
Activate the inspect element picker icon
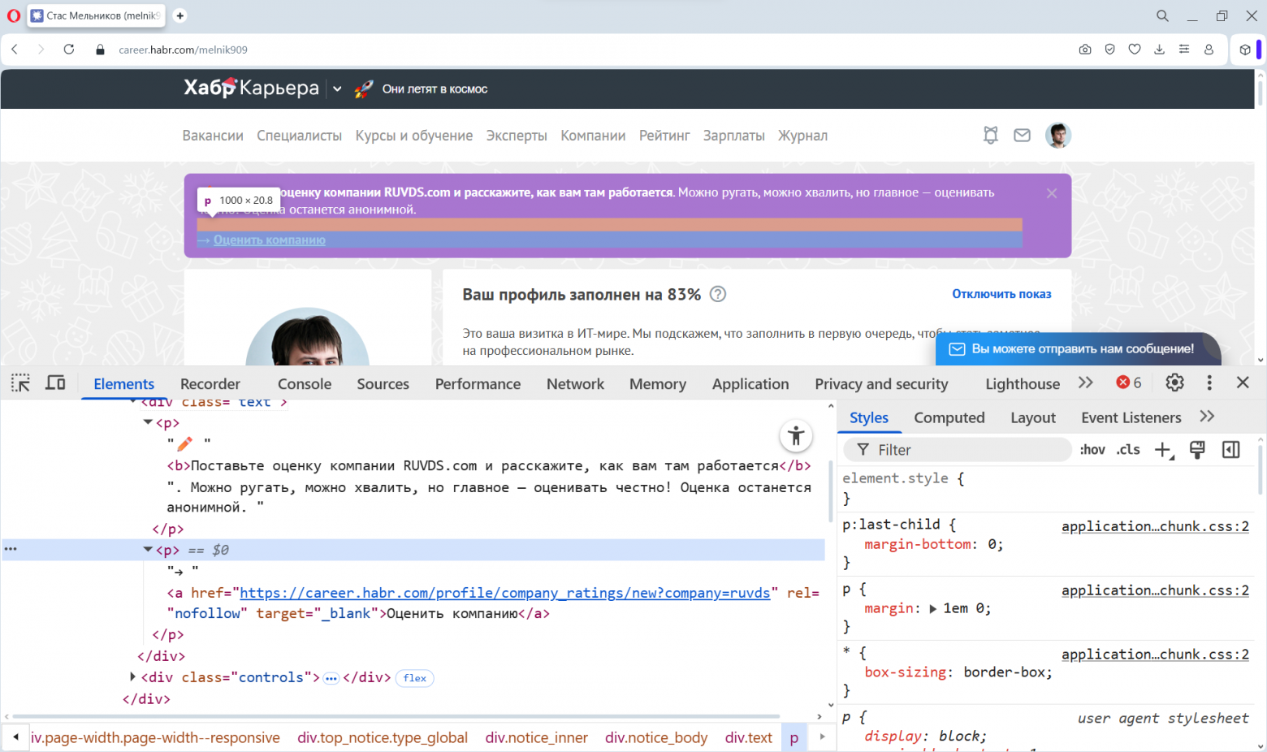pos(20,383)
